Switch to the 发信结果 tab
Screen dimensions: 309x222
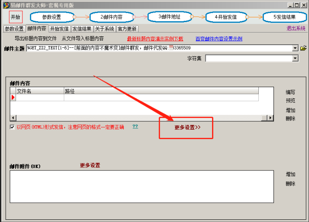(x=82, y=29)
